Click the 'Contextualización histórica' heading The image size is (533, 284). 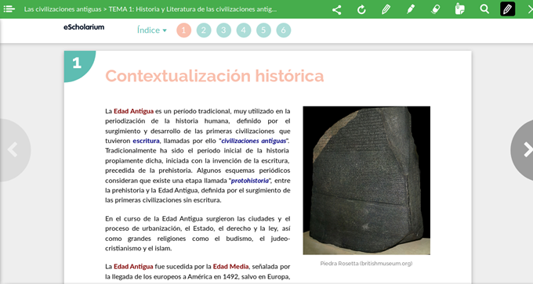(x=215, y=76)
